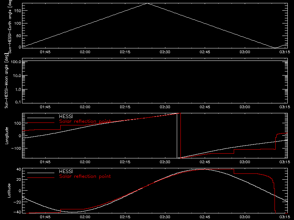
Task: Click the peak of the Sun-HESSI-Earth angle curve
Action: coord(147,3)
